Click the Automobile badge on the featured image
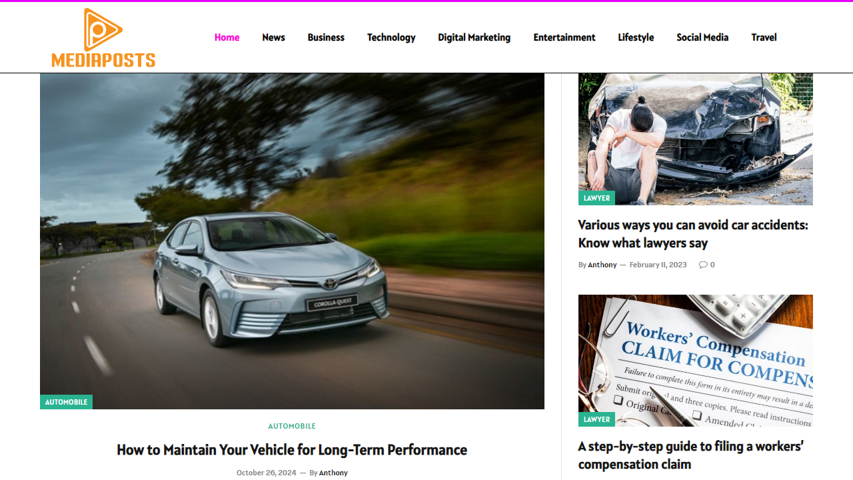This screenshot has height=480, width=853. tap(66, 402)
